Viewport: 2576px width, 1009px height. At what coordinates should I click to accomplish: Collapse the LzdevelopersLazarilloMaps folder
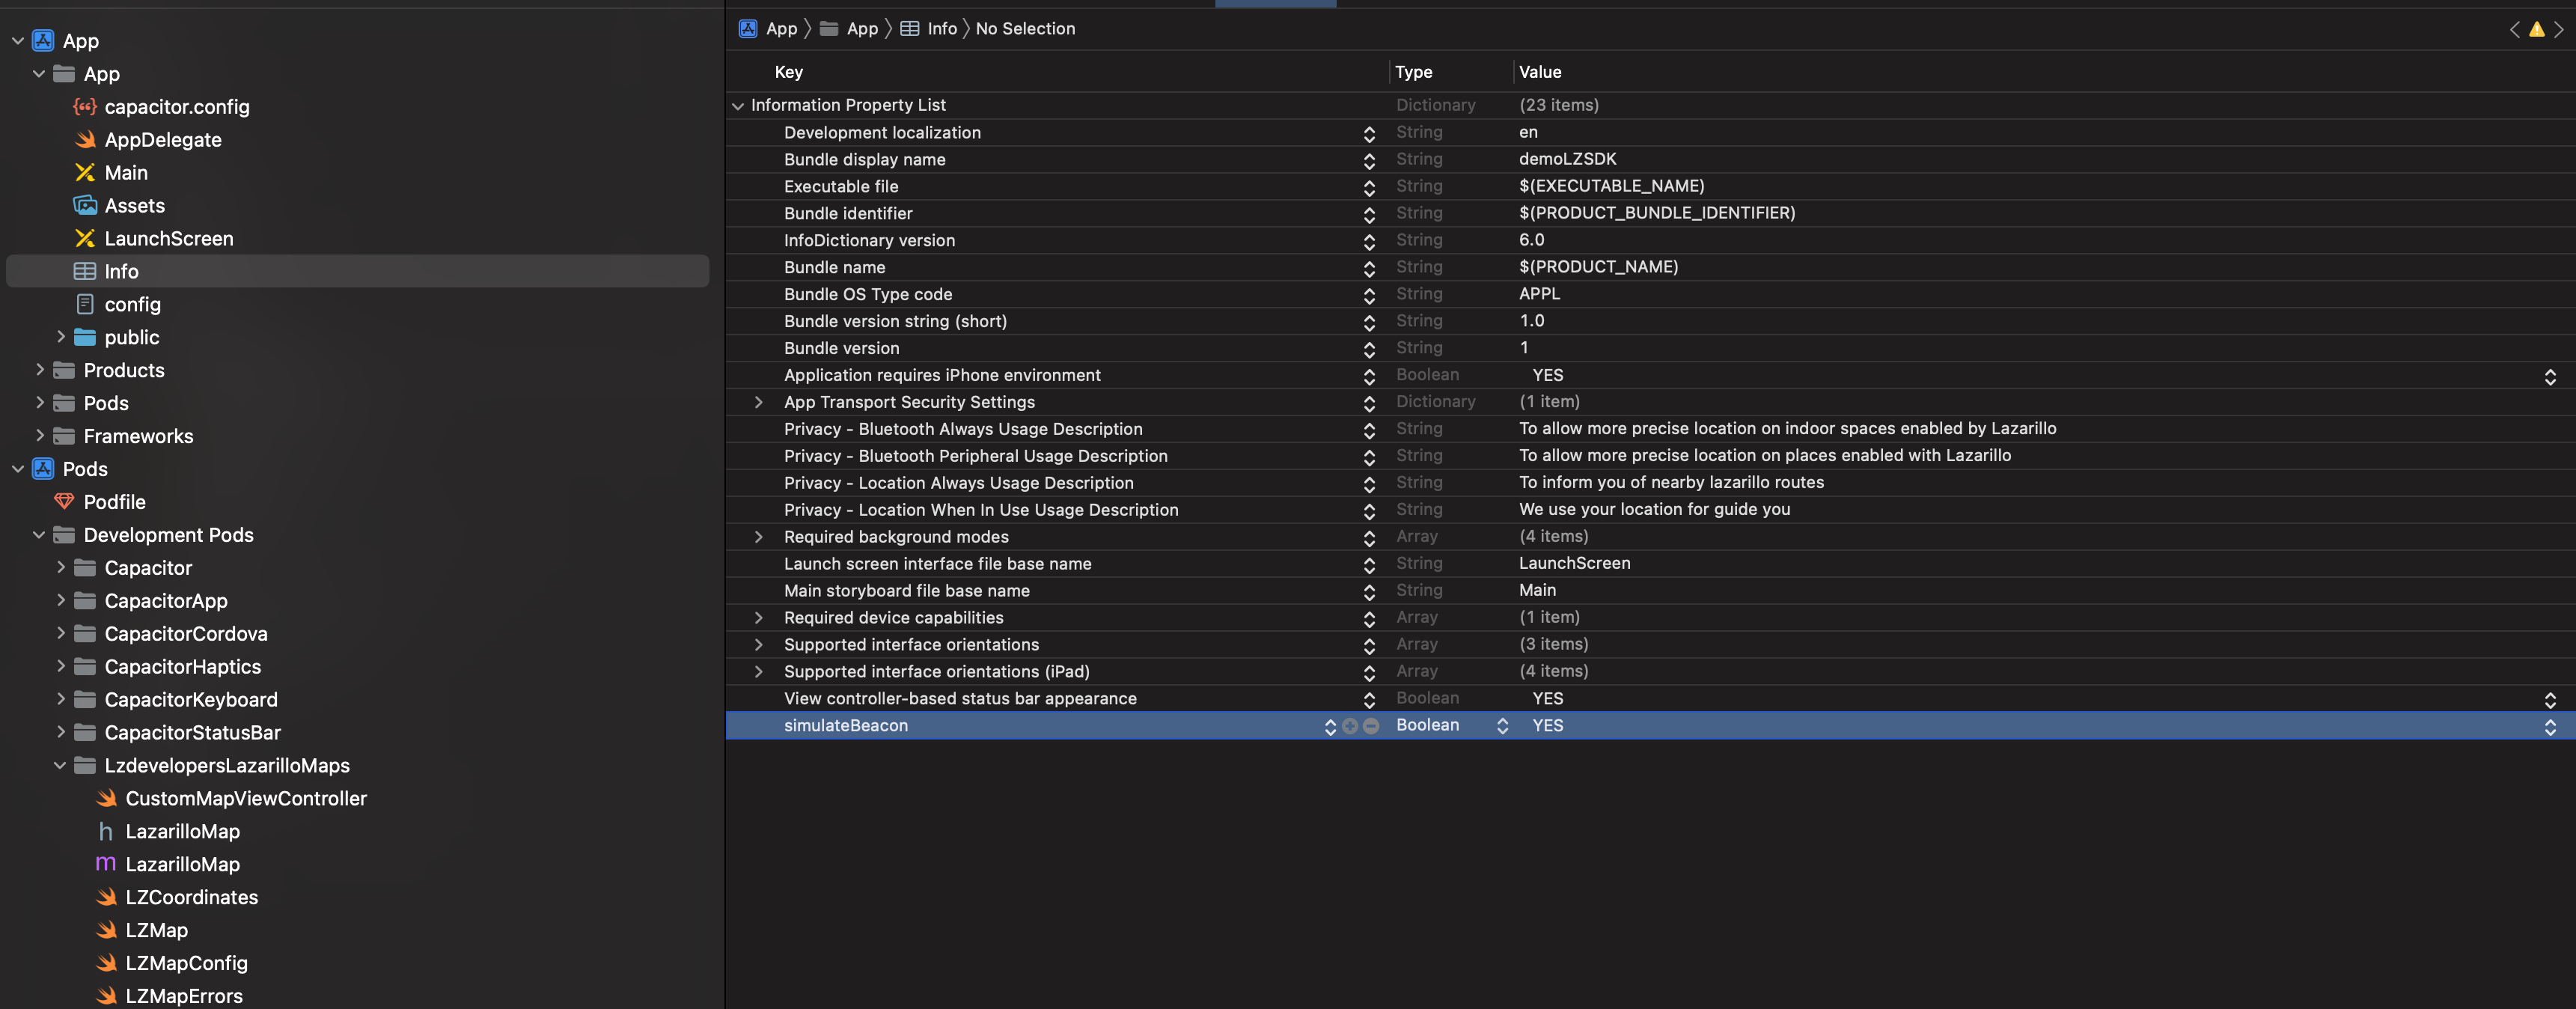60,766
